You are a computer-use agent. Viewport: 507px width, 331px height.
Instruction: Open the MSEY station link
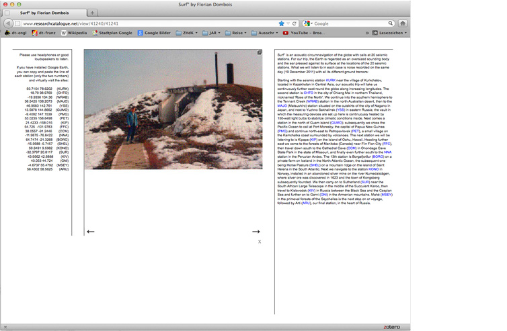click(386, 195)
